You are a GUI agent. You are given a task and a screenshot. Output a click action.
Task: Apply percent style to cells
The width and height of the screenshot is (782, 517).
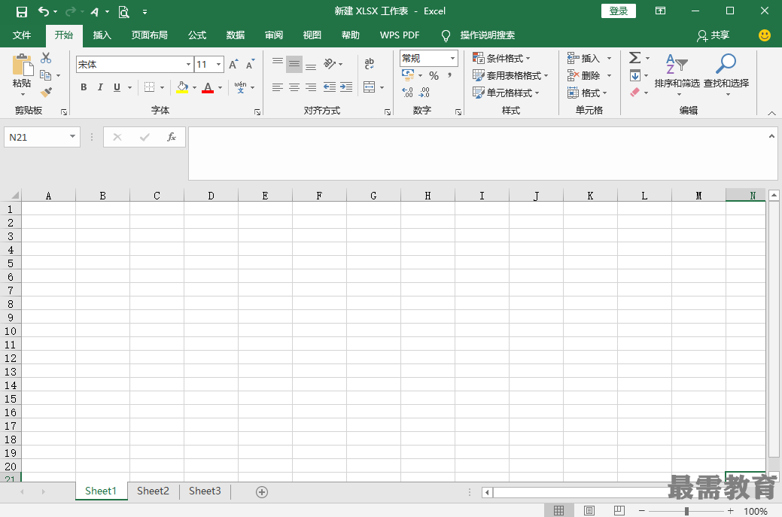[434, 76]
